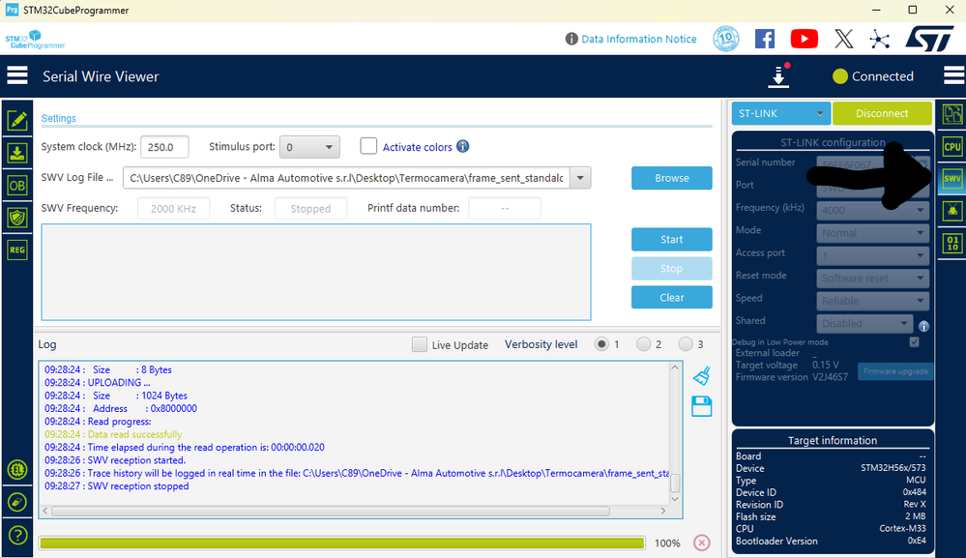Viewport: 966px width, 558px height.
Task: Open the Access port dropdown
Action: point(872,255)
